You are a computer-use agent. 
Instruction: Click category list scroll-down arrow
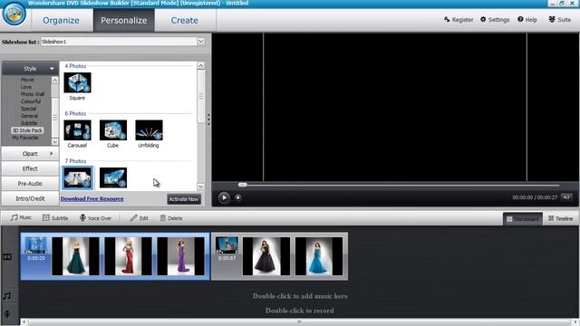click(54, 141)
